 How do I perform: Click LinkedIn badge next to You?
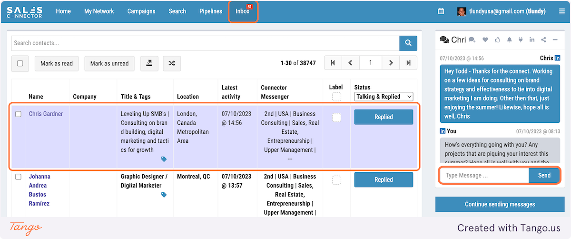443,131
